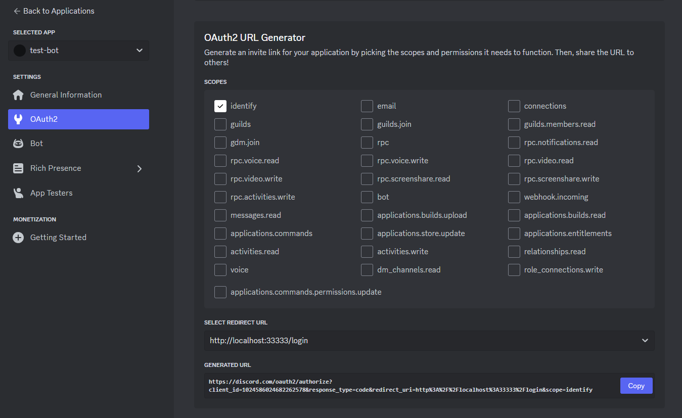
Task: Tick applications.builds.upload checkbox
Action: (367, 215)
